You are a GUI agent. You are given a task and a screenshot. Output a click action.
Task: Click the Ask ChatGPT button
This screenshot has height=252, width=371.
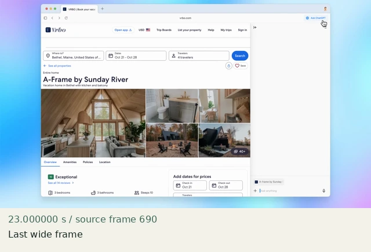315,18
